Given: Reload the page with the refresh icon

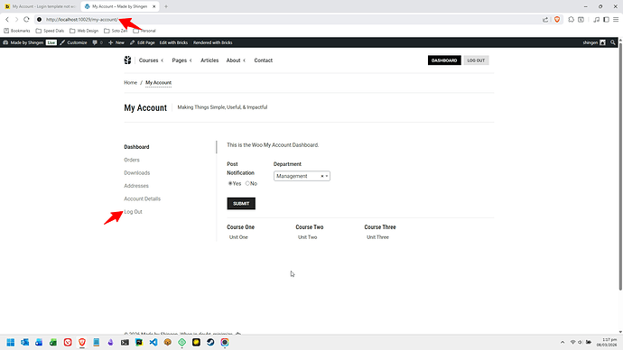Looking at the screenshot, I should tap(26, 20).
